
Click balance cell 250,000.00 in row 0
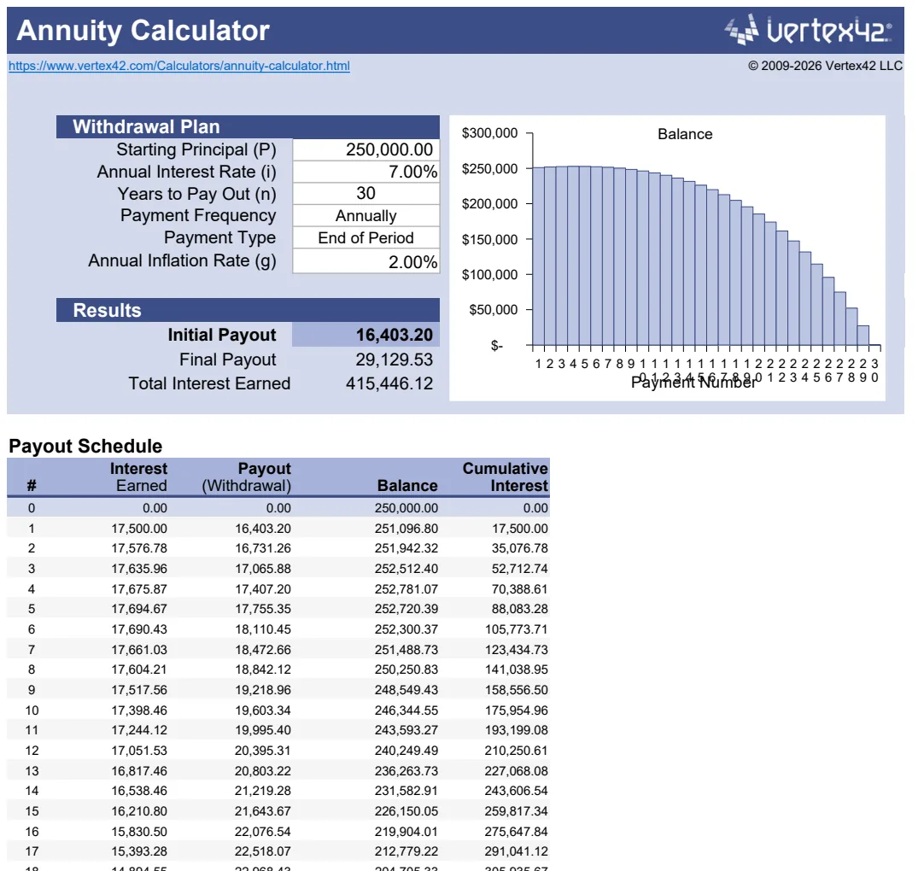coord(406,508)
